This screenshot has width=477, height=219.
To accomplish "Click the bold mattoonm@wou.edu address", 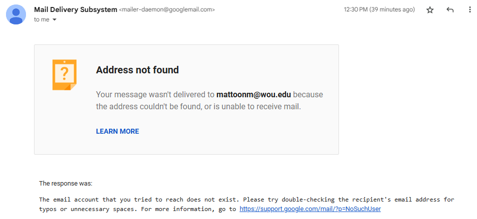I will 253,95.
